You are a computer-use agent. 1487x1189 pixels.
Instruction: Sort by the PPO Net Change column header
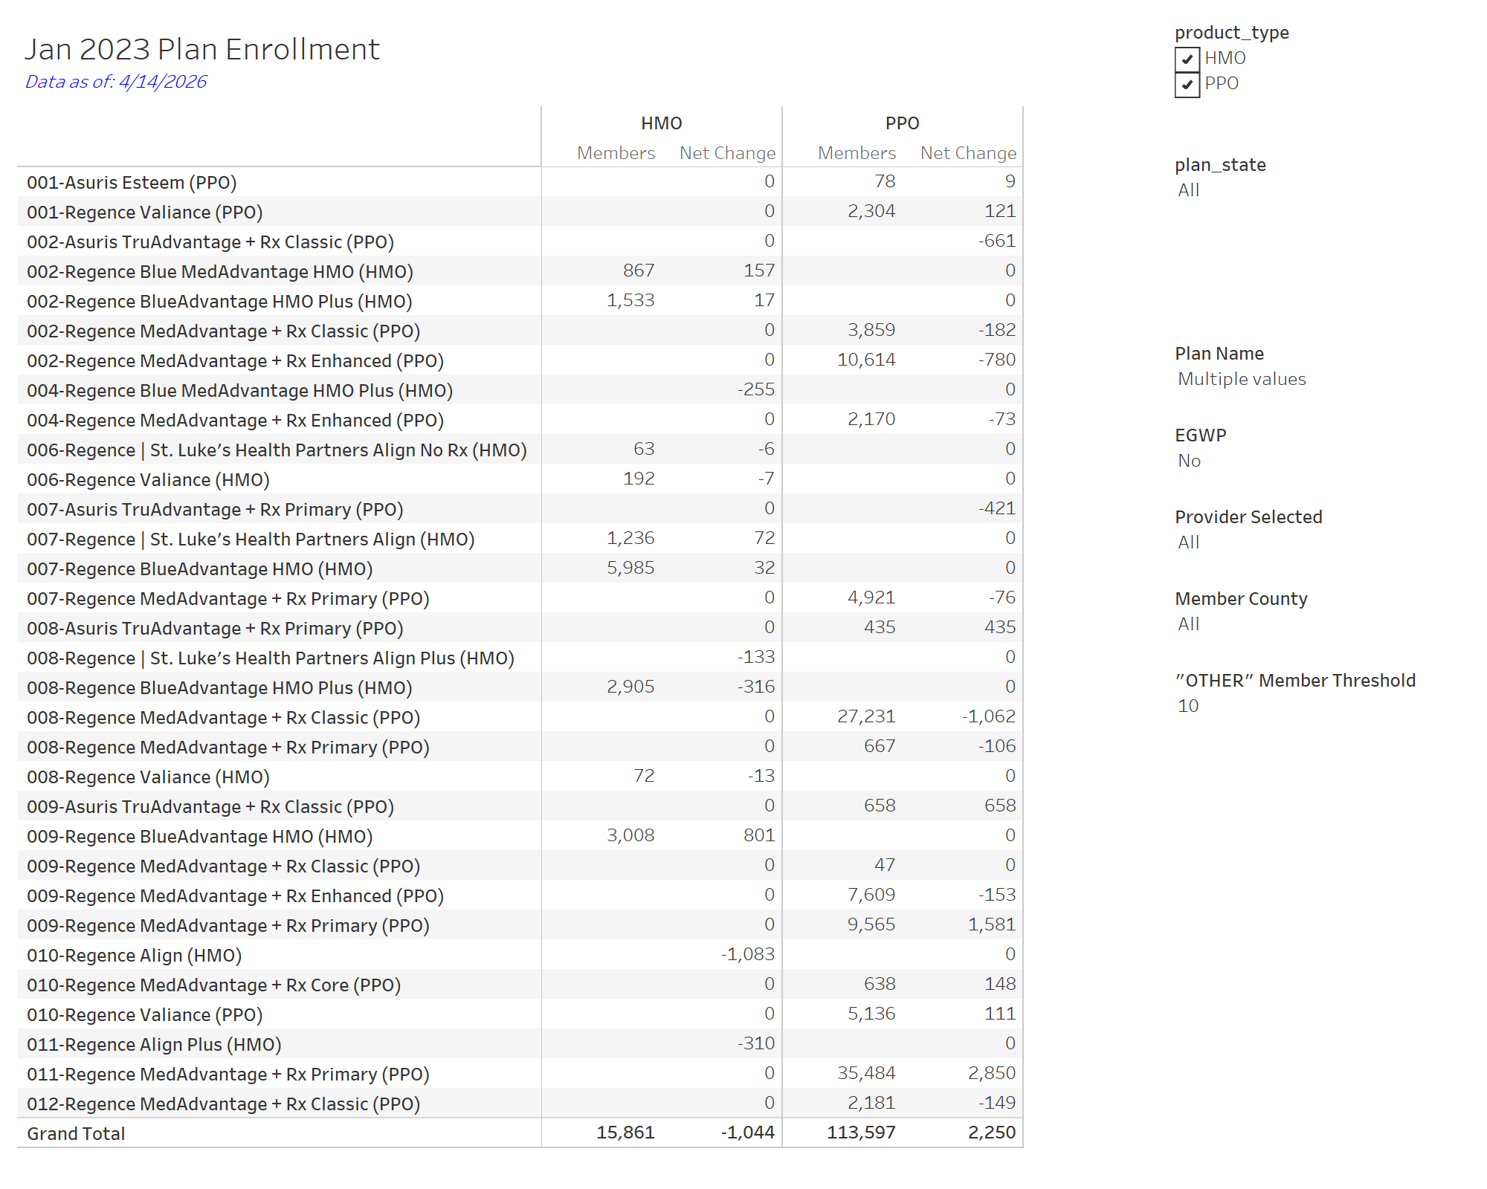click(967, 153)
